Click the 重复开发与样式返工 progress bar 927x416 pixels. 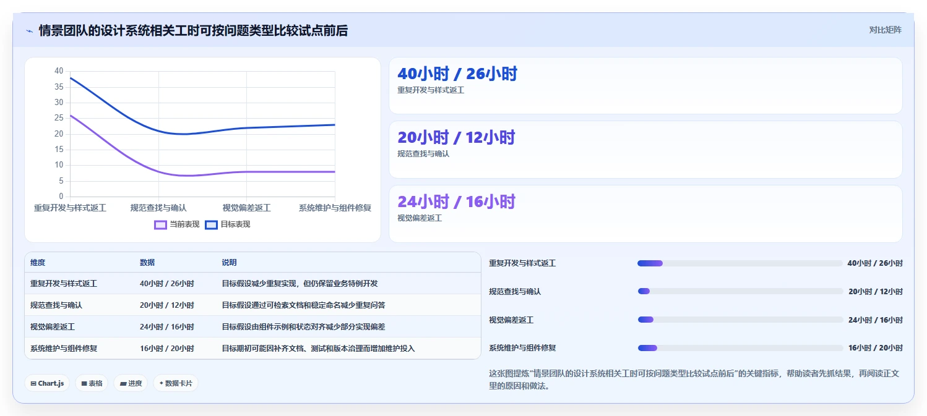click(x=740, y=263)
